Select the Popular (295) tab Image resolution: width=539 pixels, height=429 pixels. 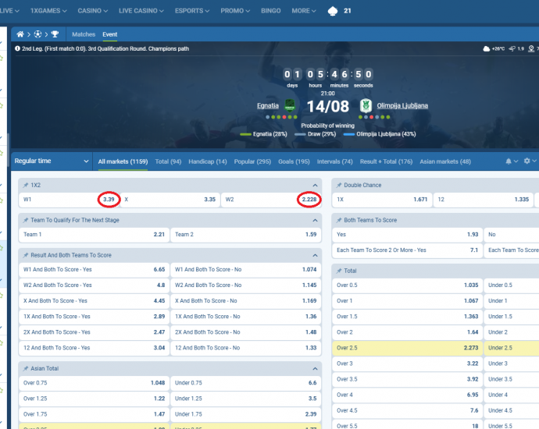click(x=252, y=161)
